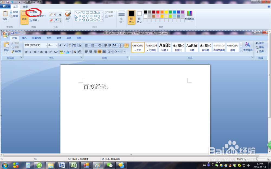271x169 pixels.
Task: Click the 粘贴 (Paste) clipboard icon in Paint
Action: coord(5,13)
